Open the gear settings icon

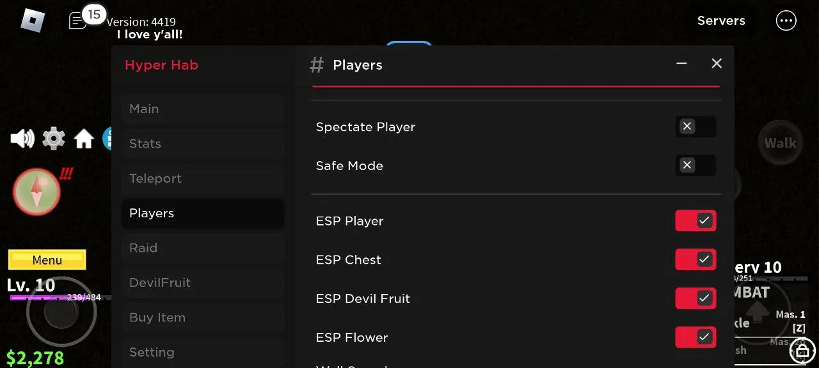coord(54,138)
